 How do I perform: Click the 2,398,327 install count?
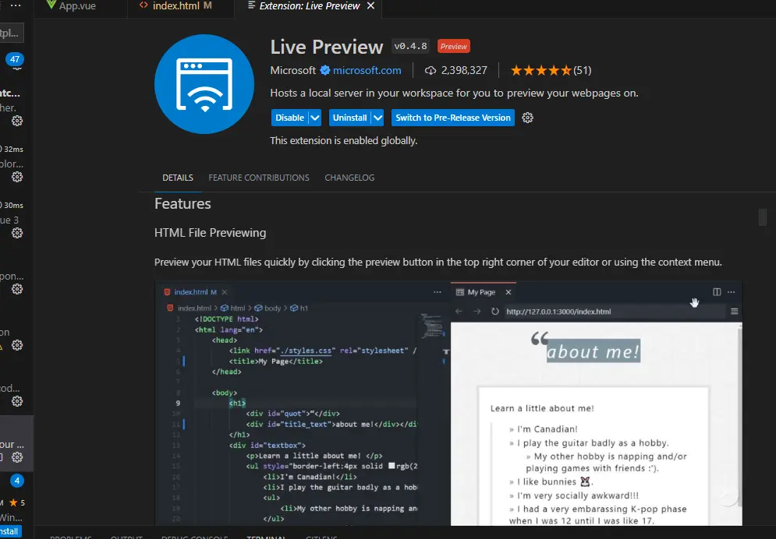click(x=464, y=70)
